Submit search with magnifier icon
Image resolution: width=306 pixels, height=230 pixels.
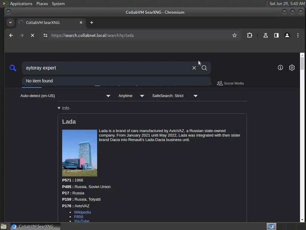point(204,68)
